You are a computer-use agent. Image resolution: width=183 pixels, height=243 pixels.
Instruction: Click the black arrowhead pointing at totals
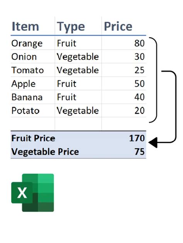(153, 142)
